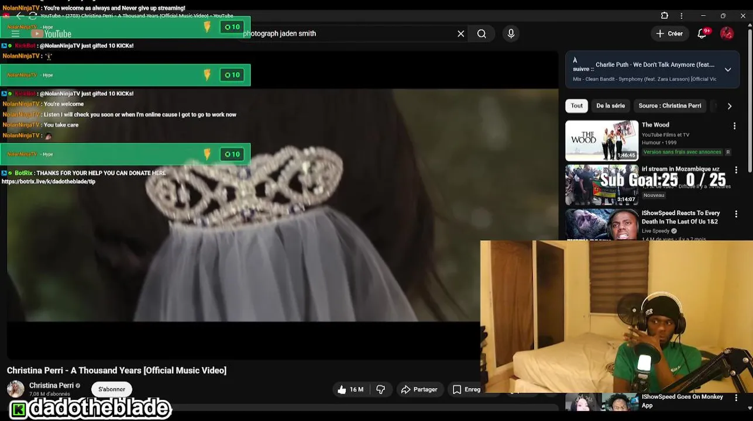
Task: Click the 'The Wood' video title
Action: [x=655, y=125]
